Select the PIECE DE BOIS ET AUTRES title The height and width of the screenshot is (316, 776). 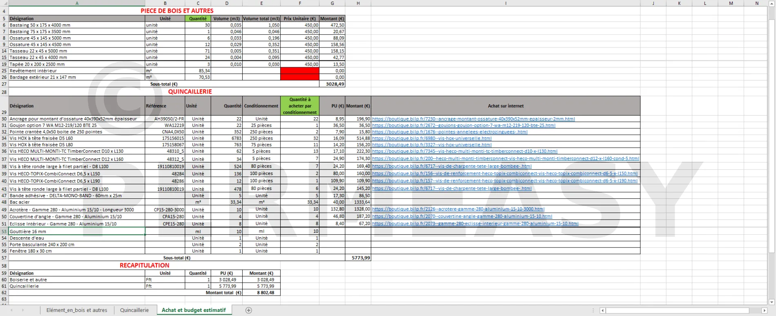click(x=177, y=11)
